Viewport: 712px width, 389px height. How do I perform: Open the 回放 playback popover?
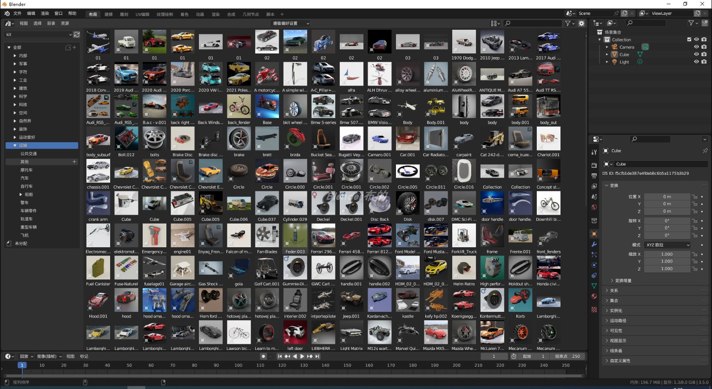[26, 356]
